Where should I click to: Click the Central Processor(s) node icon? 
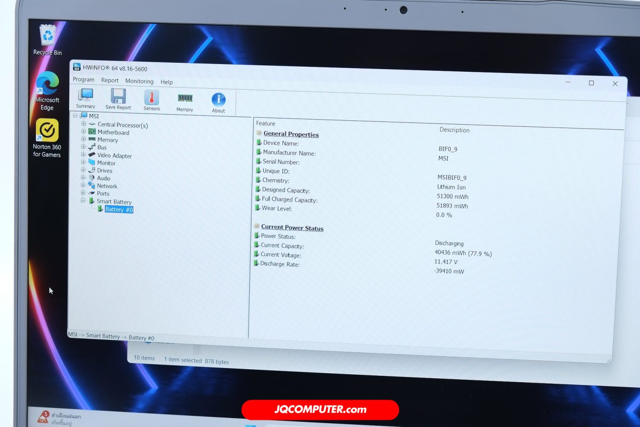coord(92,124)
